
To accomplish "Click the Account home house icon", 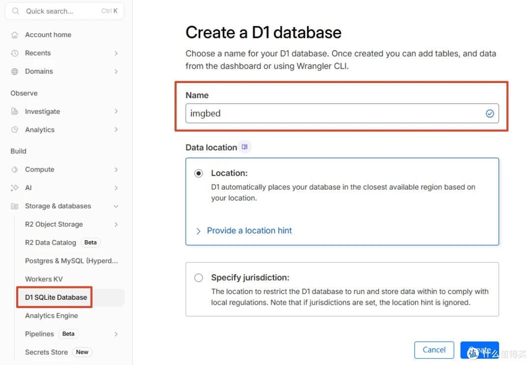I will [15, 35].
